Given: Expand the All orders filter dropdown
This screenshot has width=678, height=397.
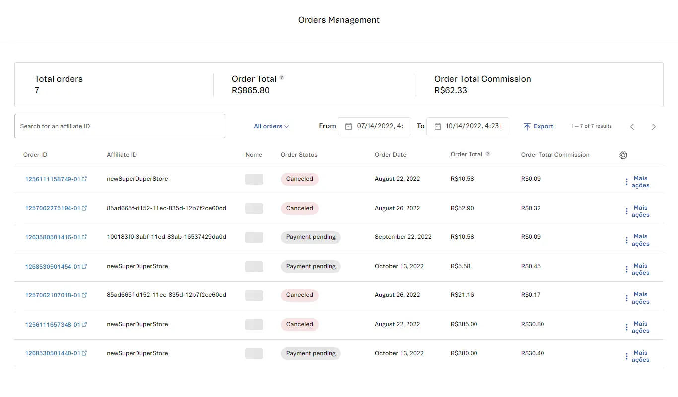Looking at the screenshot, I should coord(271,126).
